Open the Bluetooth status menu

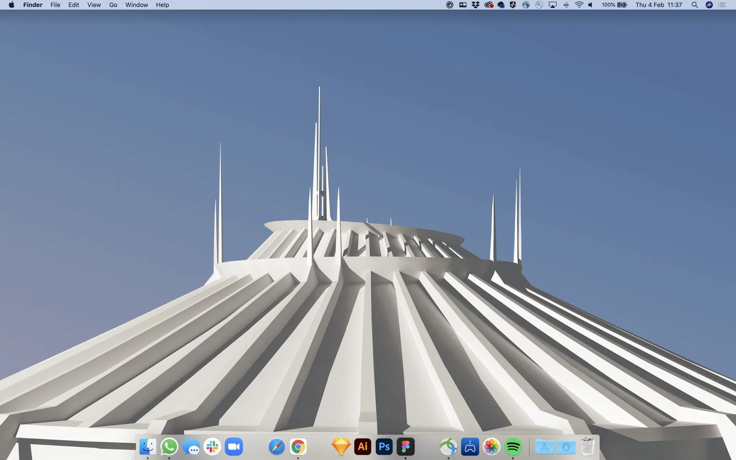coord(566,5)
